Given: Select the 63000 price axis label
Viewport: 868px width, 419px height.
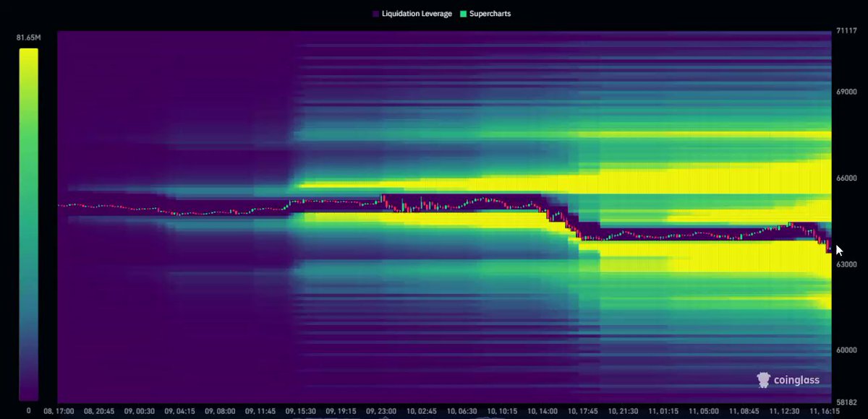Looking at the screenshot, I should 848,264.
